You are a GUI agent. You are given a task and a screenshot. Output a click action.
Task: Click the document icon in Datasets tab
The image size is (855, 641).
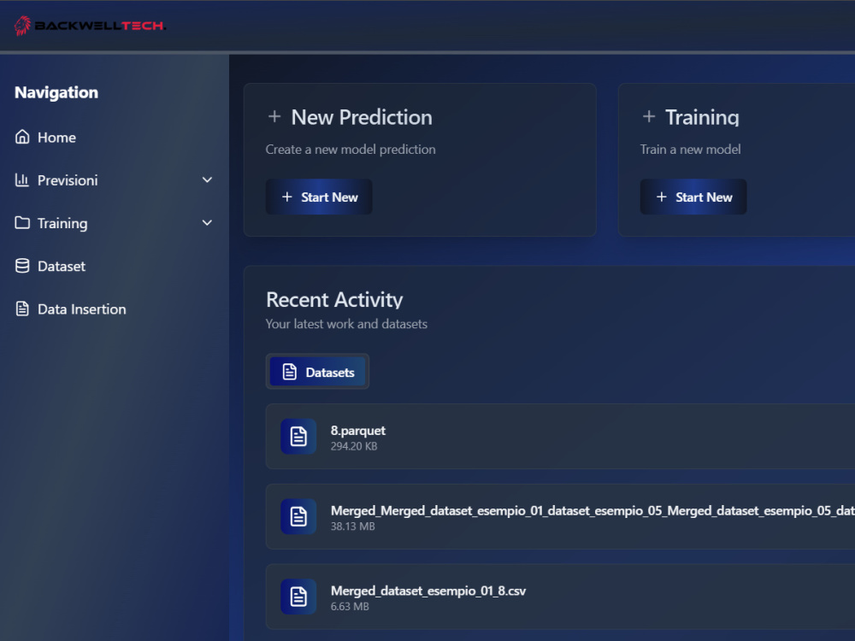tap(290, 372)
